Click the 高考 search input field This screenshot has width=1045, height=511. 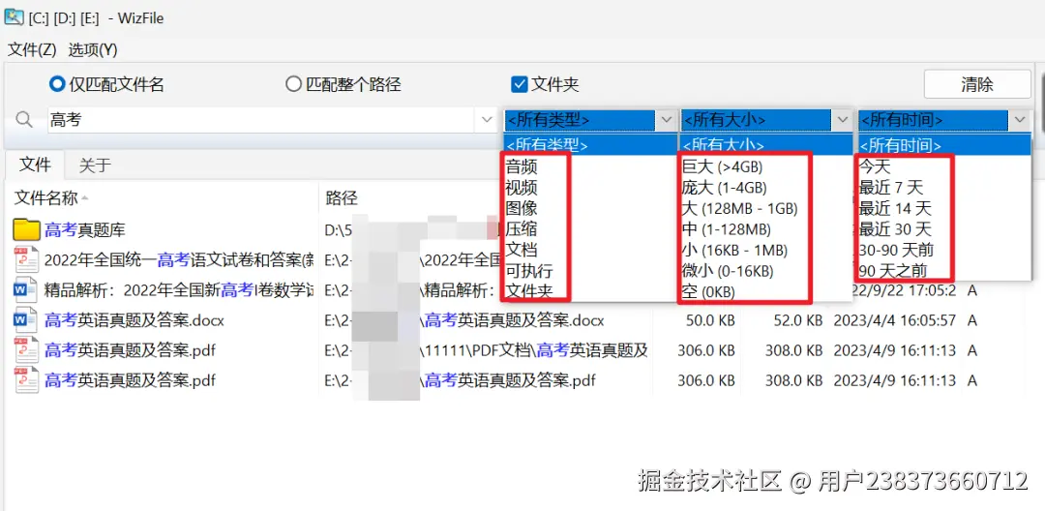[x=262, y=121]
